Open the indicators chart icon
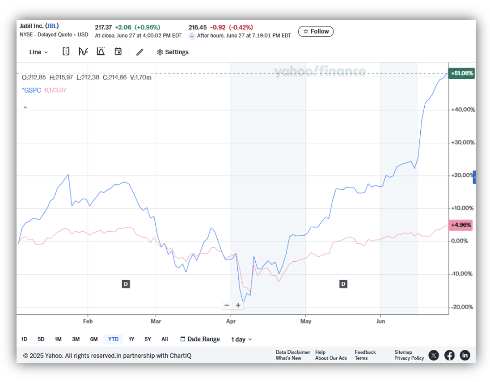Image resolution: width=490 pixels, height=382 pixels. point(83,51)
